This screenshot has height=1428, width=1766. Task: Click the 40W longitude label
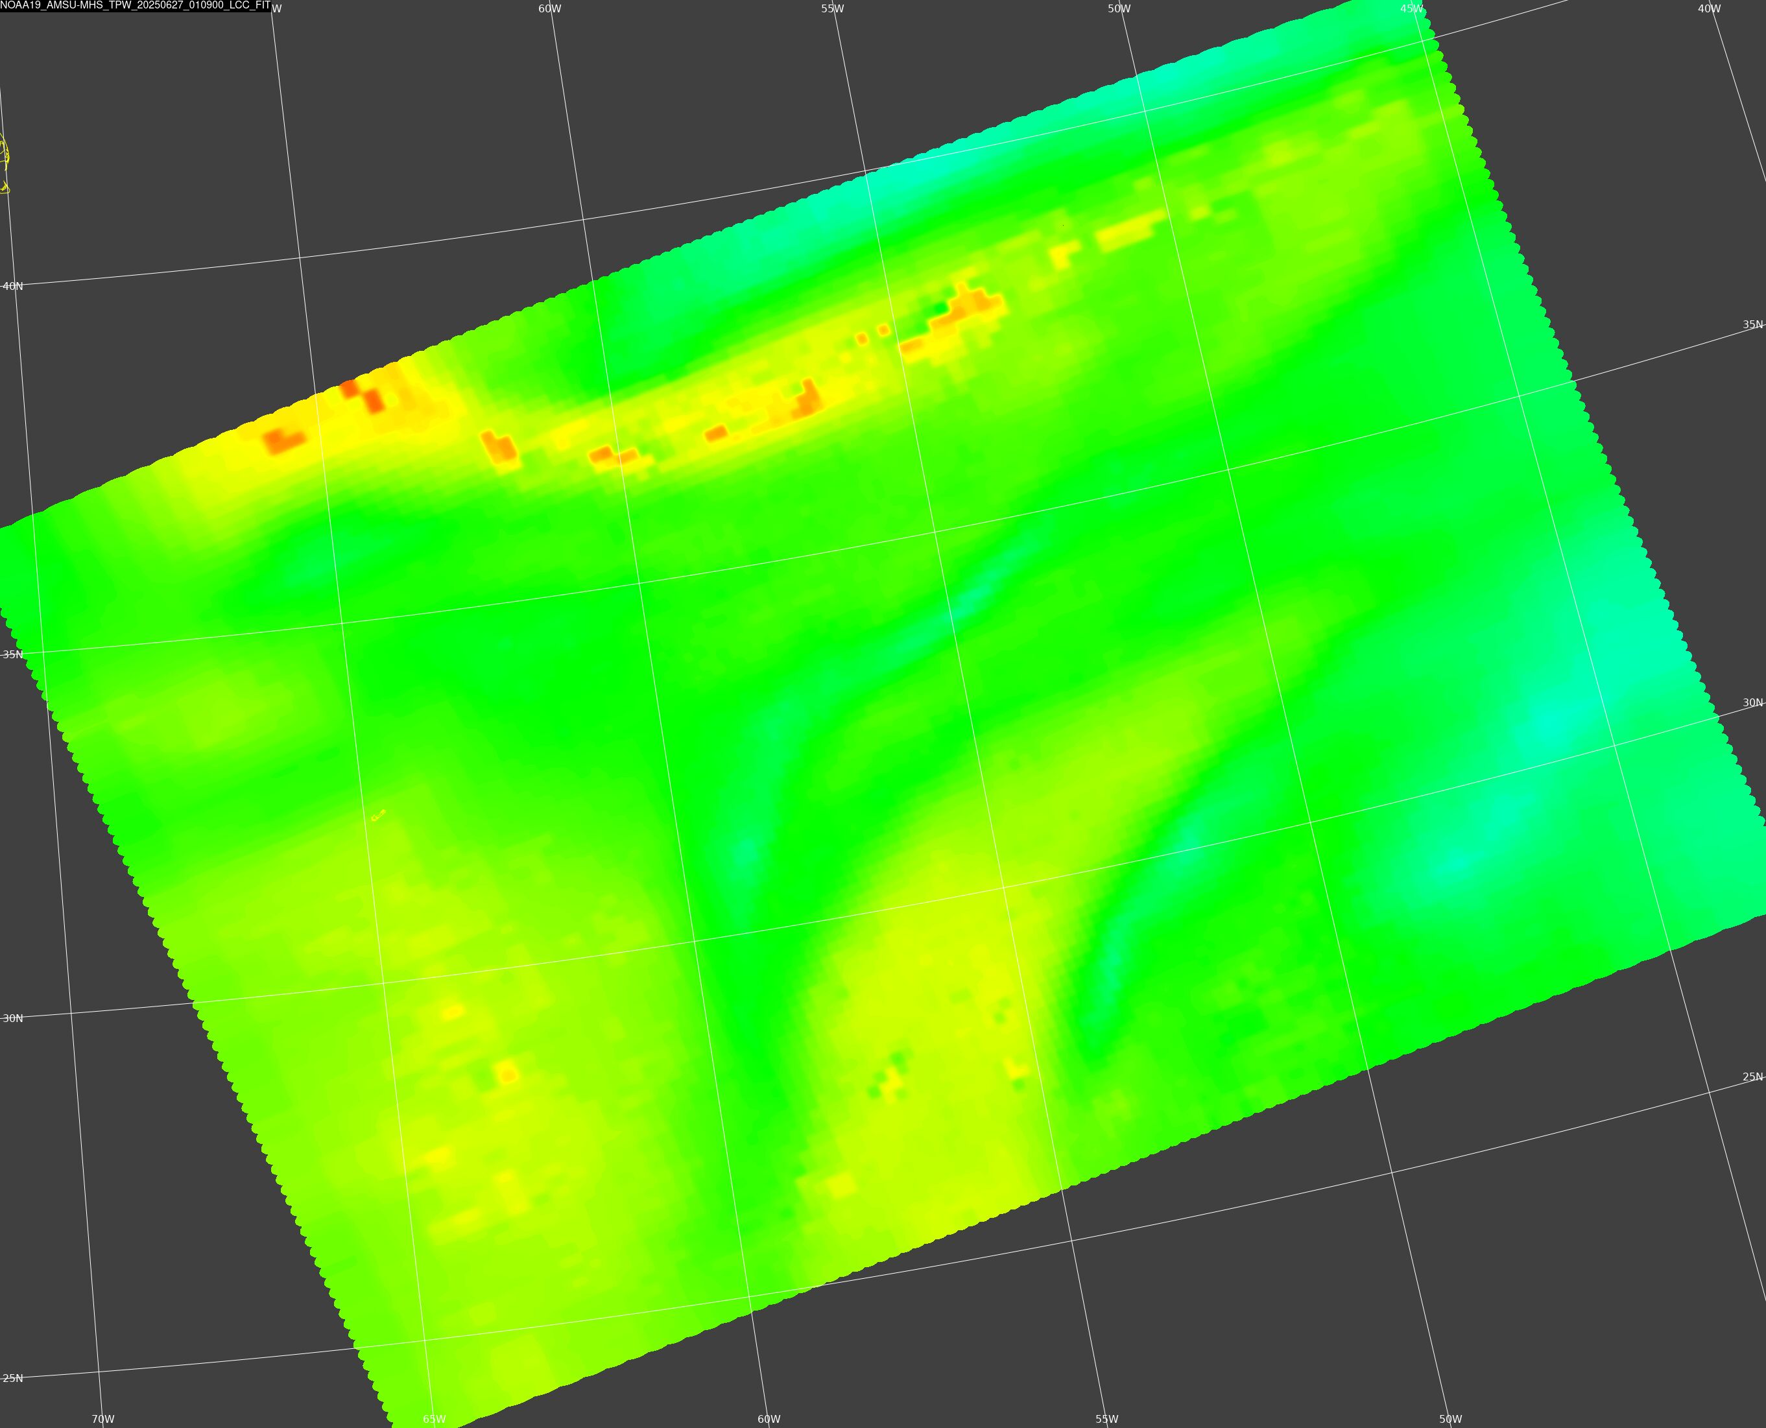[x=1709, y=9]
